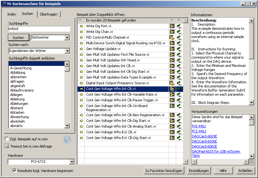
Task: Click the VI icon for Gen Mult Volt Updates-Int Clk.vi
Action: 172,66
